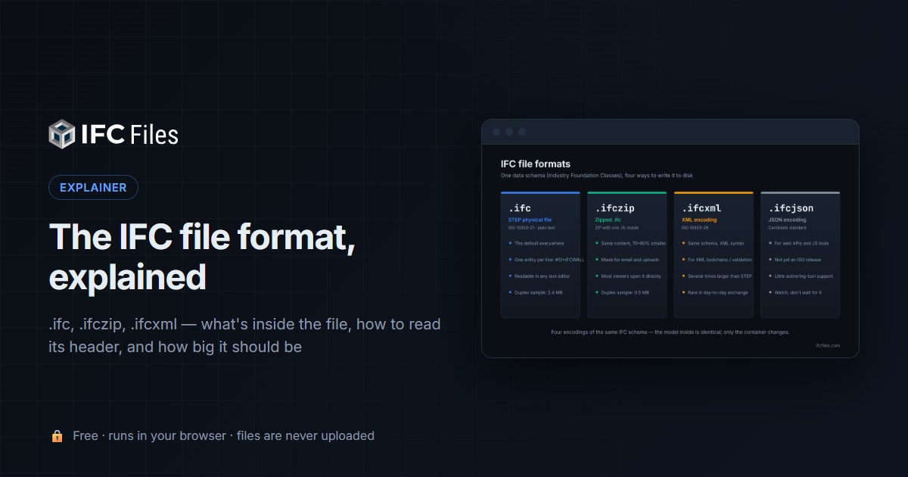
Task: Click the green "Zipped .ifc" label
Action: click(608, 220)
